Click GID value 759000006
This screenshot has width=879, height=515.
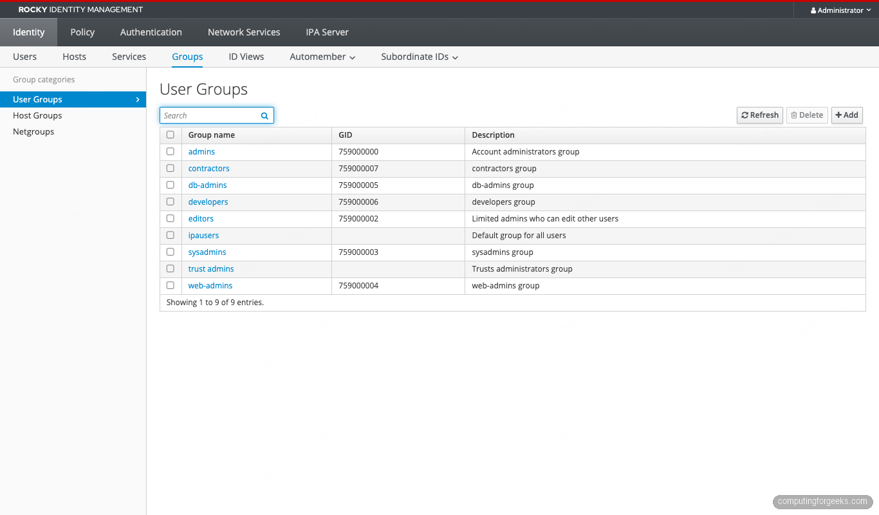click(358, 202)
